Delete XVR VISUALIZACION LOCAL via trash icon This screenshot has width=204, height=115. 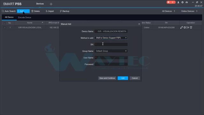pyautogui.click(x=191, y=27)
